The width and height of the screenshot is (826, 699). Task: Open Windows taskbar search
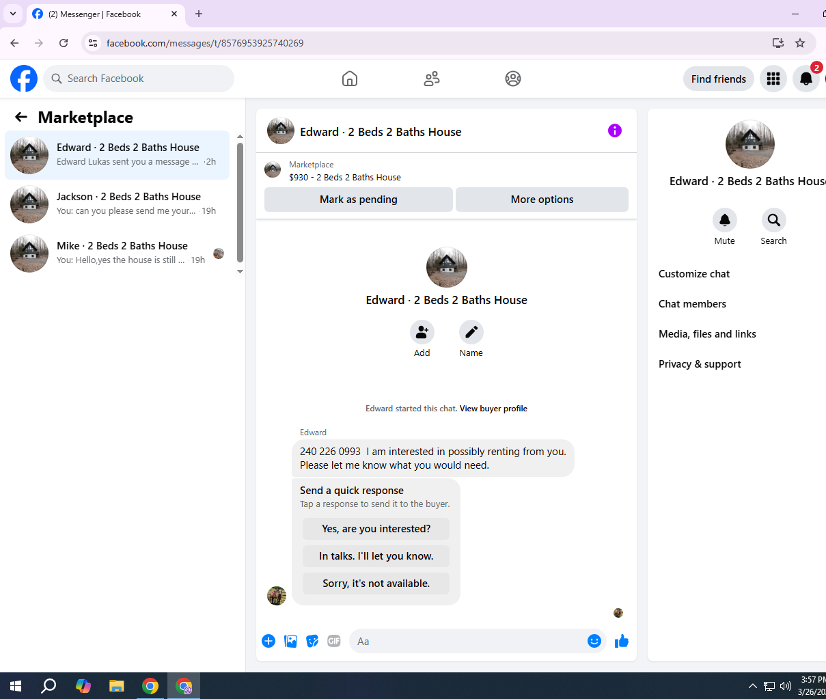(x=49, y=686)
